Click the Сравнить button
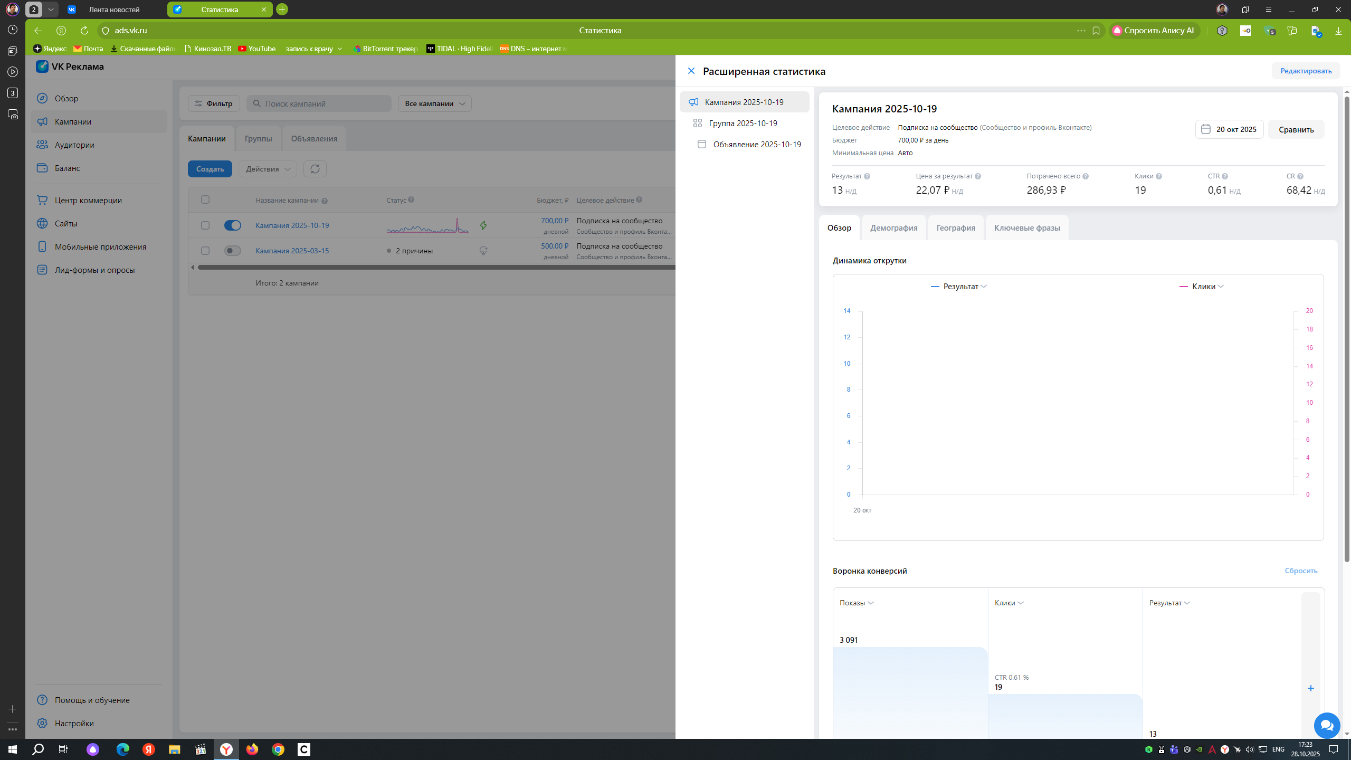The image size is (1351, 760). tap(1296, 129)
